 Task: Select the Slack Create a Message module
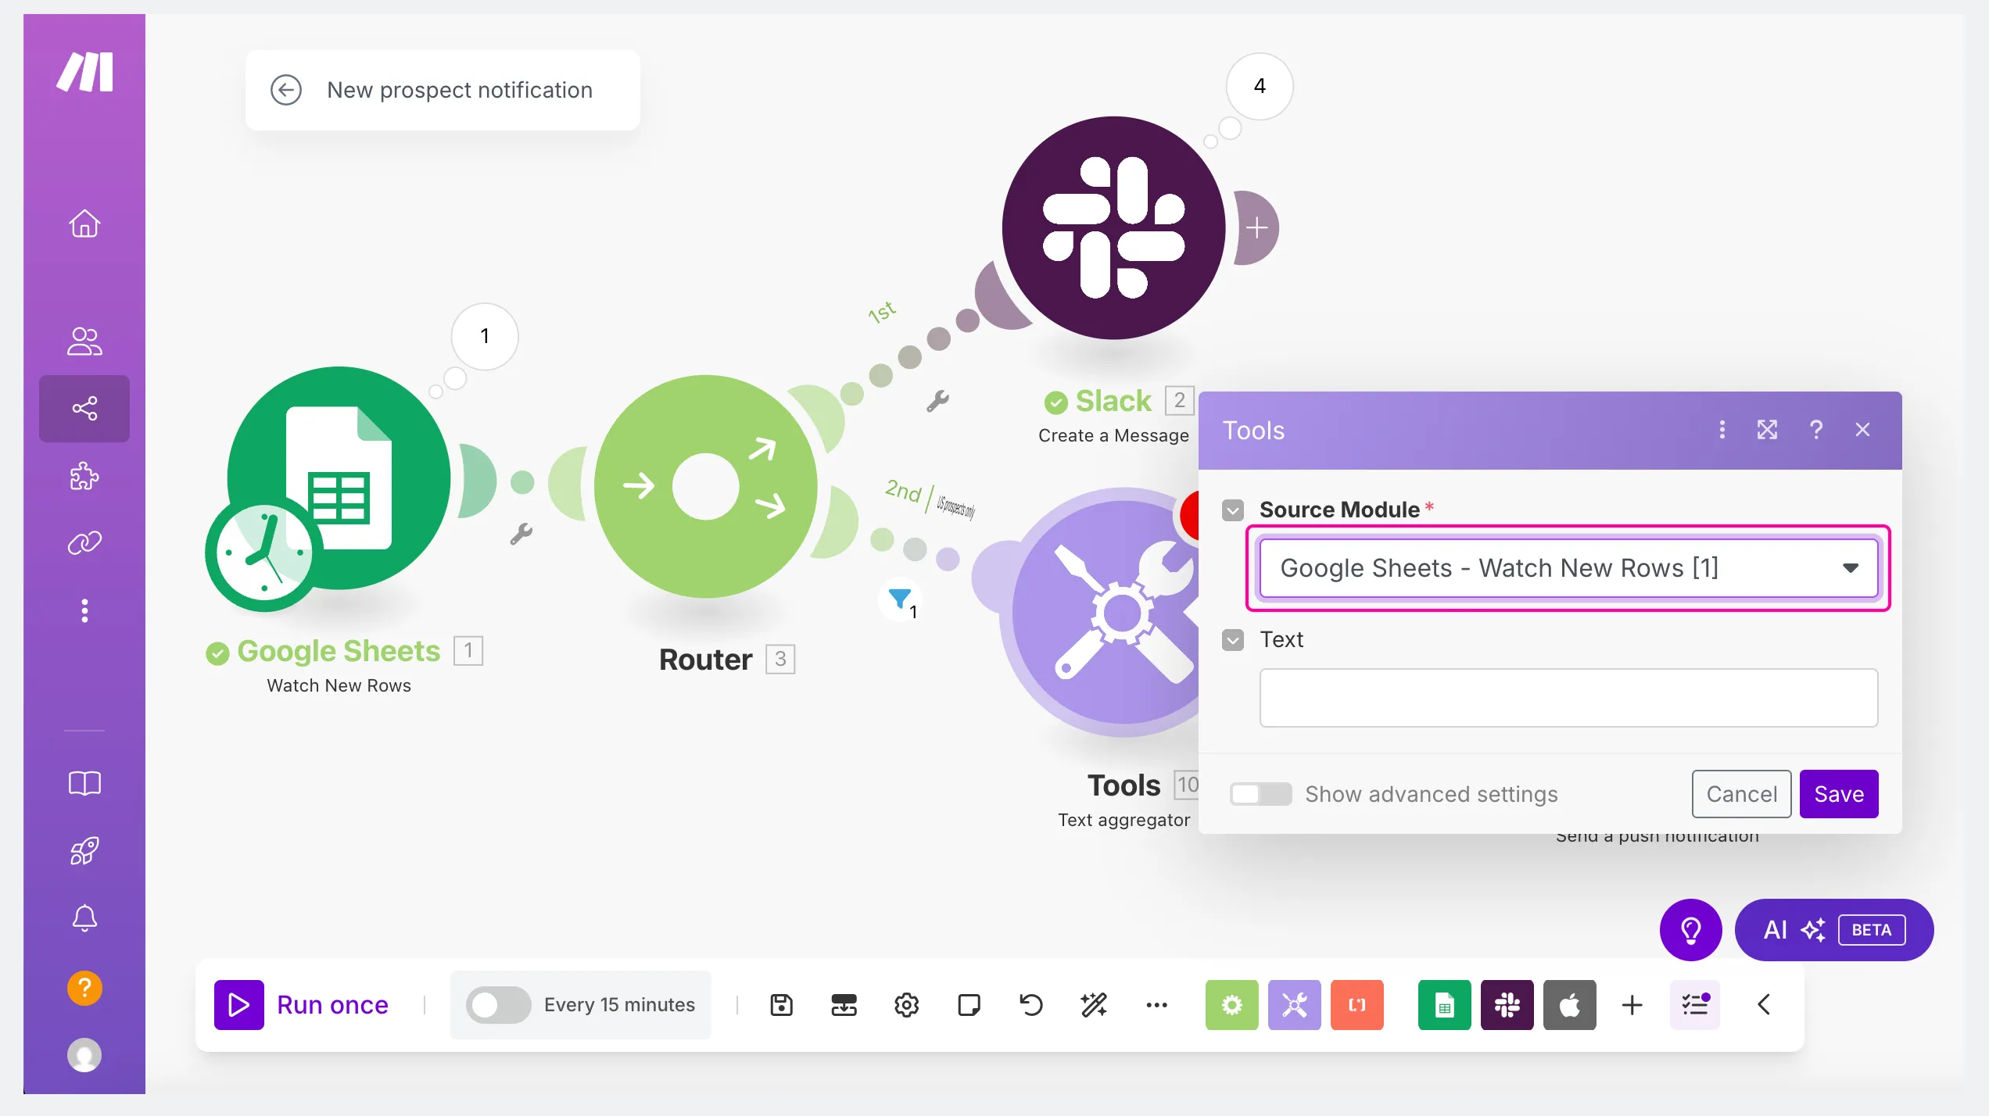(x=1113, y=227)
